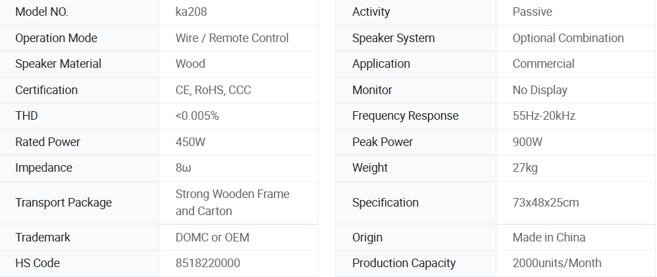Select the 900W peak power value

527,142
